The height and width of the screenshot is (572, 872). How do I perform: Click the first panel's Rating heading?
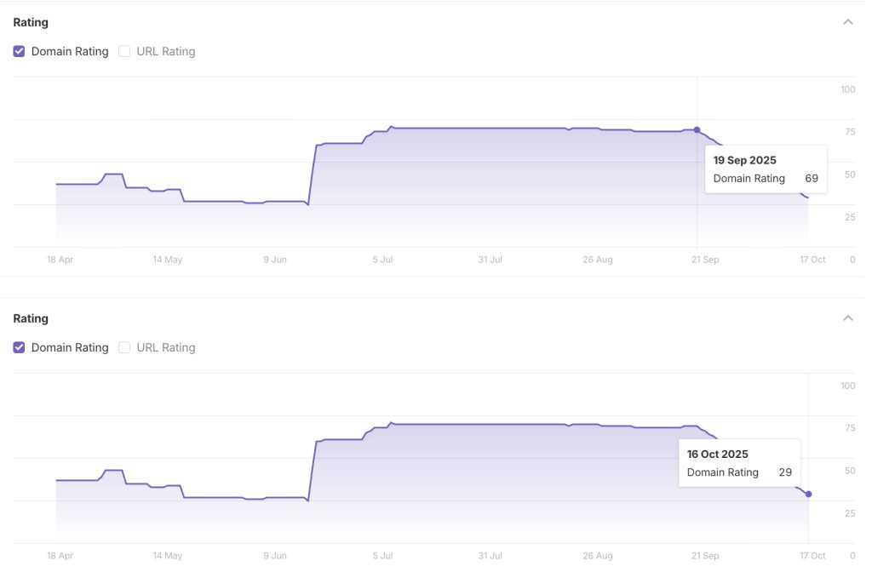[x=31, y=22]
